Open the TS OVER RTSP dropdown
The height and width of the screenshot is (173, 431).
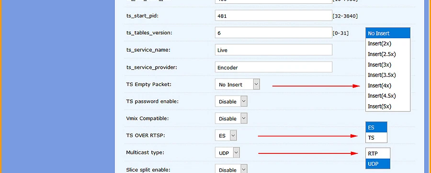point(226,135)
